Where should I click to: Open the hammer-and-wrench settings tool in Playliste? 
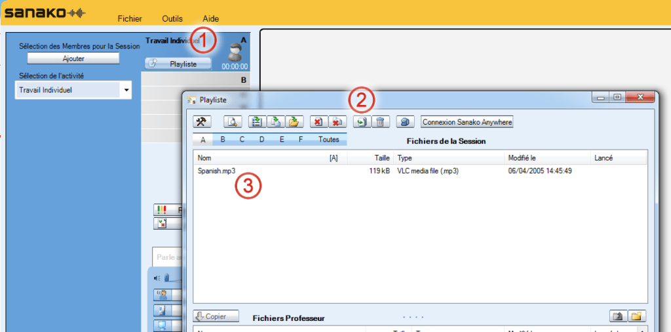point(202,122)
